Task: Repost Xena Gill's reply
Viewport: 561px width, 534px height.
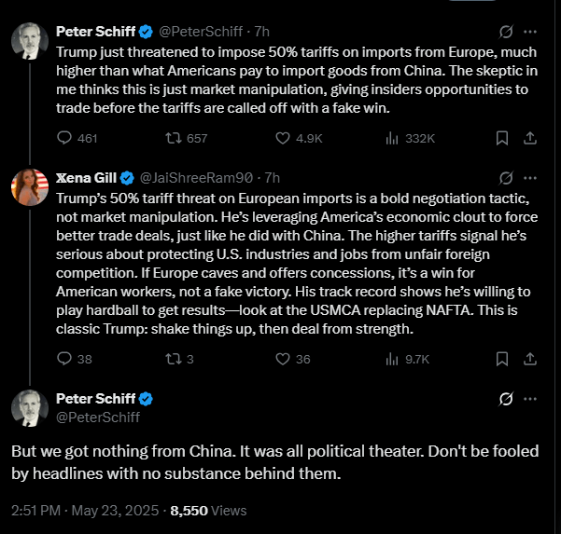Action: click(173, 358)
